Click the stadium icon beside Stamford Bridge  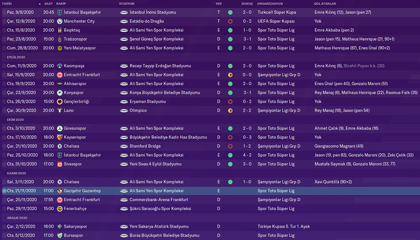tap(124, 146)
